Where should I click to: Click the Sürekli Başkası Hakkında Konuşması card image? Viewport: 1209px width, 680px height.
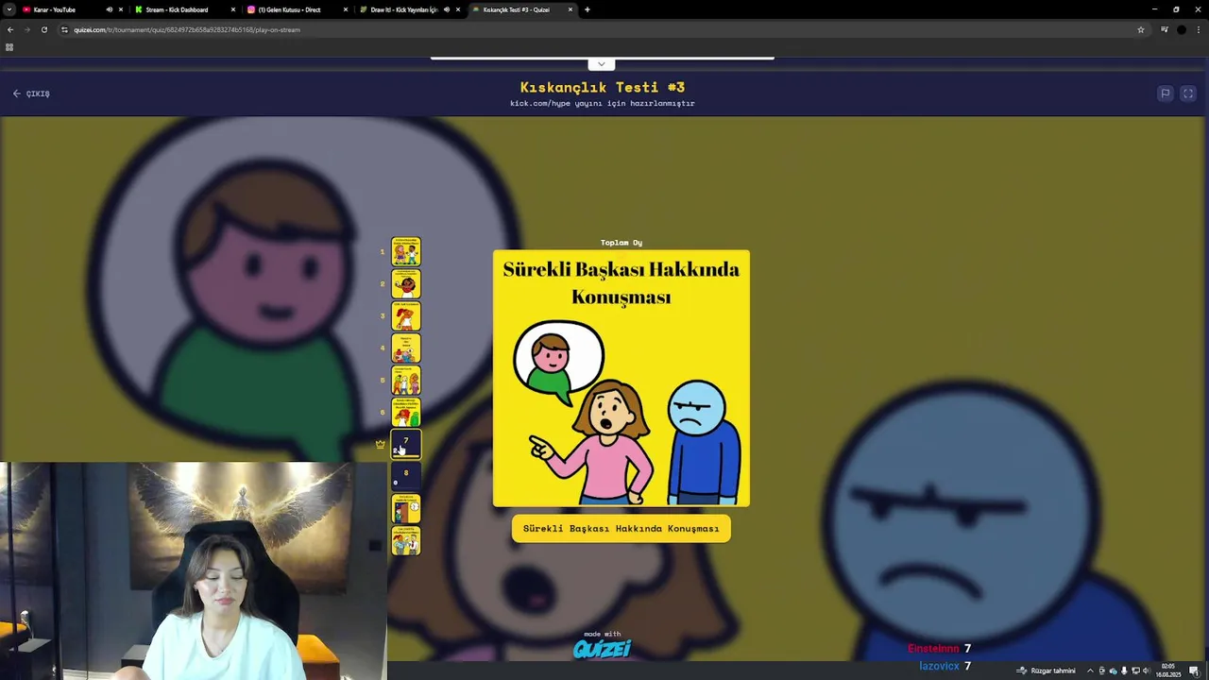[622, 378]
